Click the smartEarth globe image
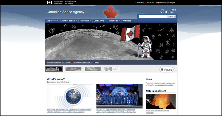 70,96
